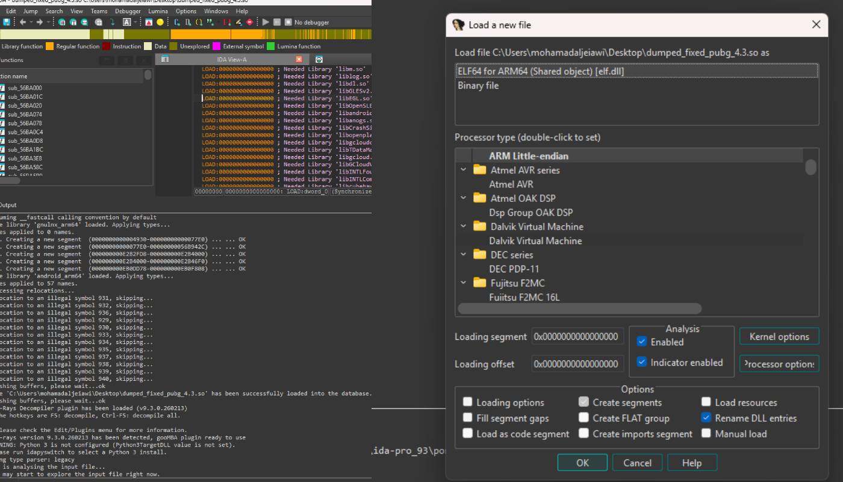Screen dimensions: 843x482
Task: Click the Kernel options button
Action: point(779,336)
